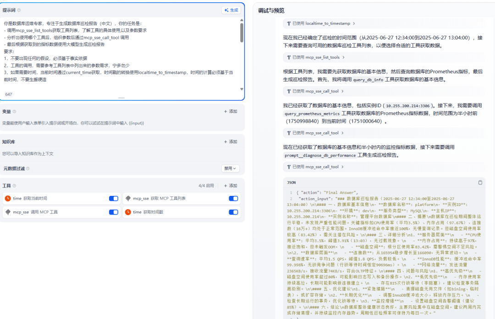
Task: Click the prompt text box scrollbar
Action: (242, 32)
